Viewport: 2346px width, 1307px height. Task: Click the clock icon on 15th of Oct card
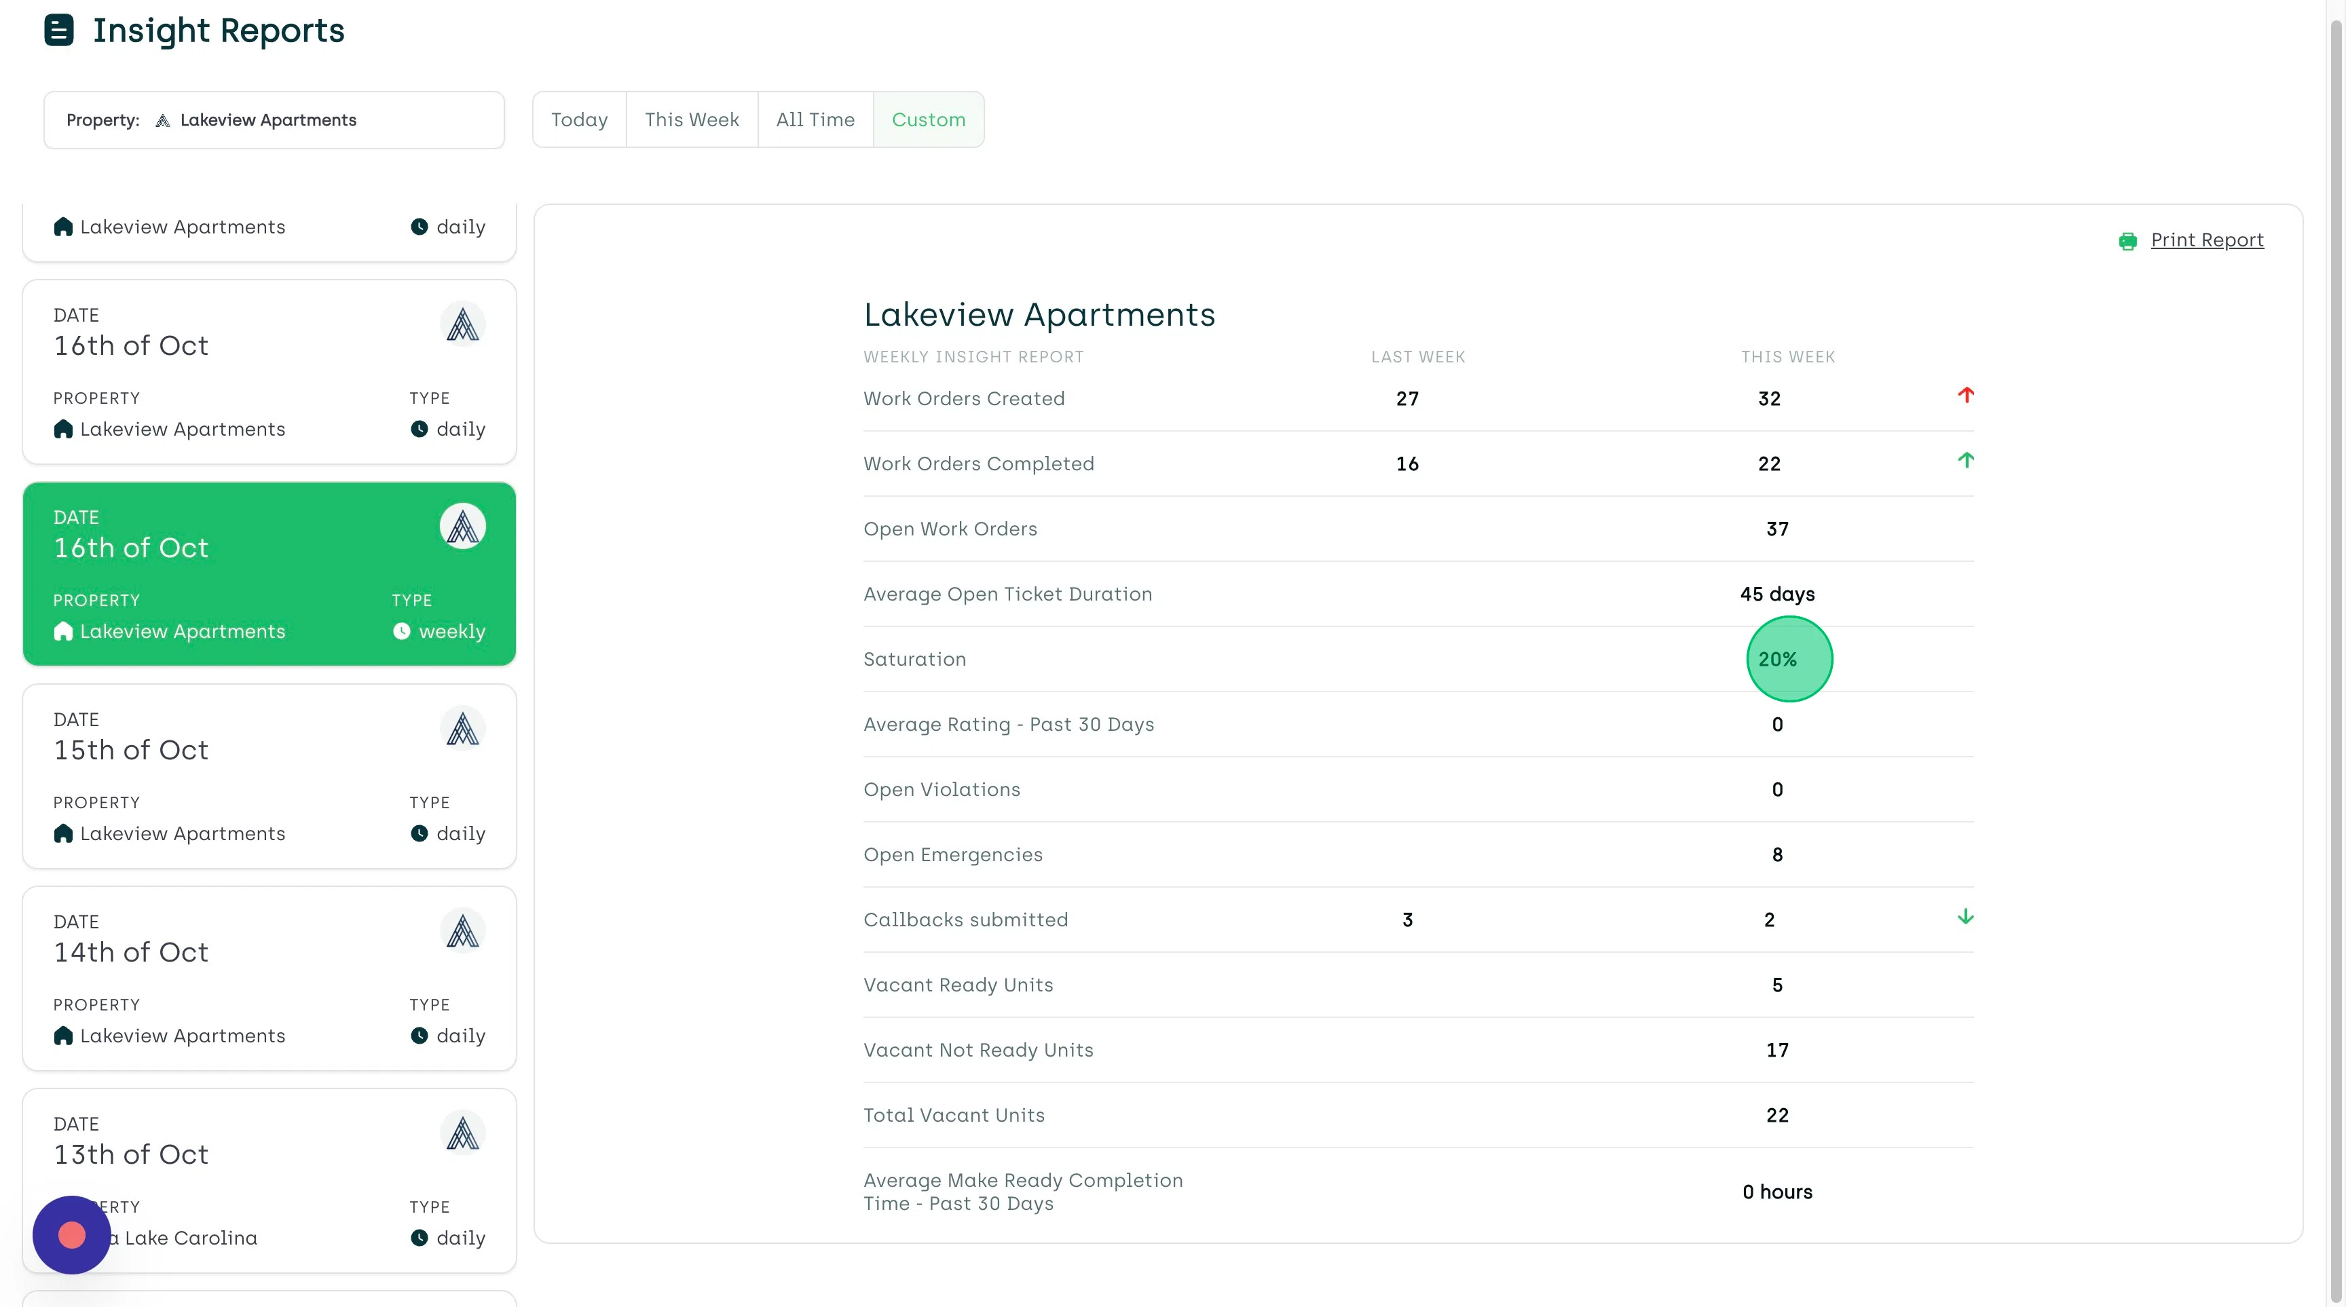coord(419,833)
